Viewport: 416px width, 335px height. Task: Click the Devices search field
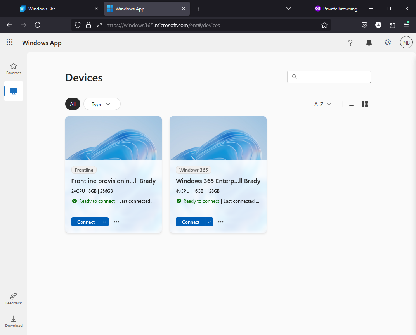[x=329, y=77]
